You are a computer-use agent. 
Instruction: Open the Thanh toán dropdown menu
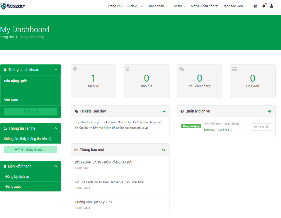pyautogui.click(x=157, y=6)
